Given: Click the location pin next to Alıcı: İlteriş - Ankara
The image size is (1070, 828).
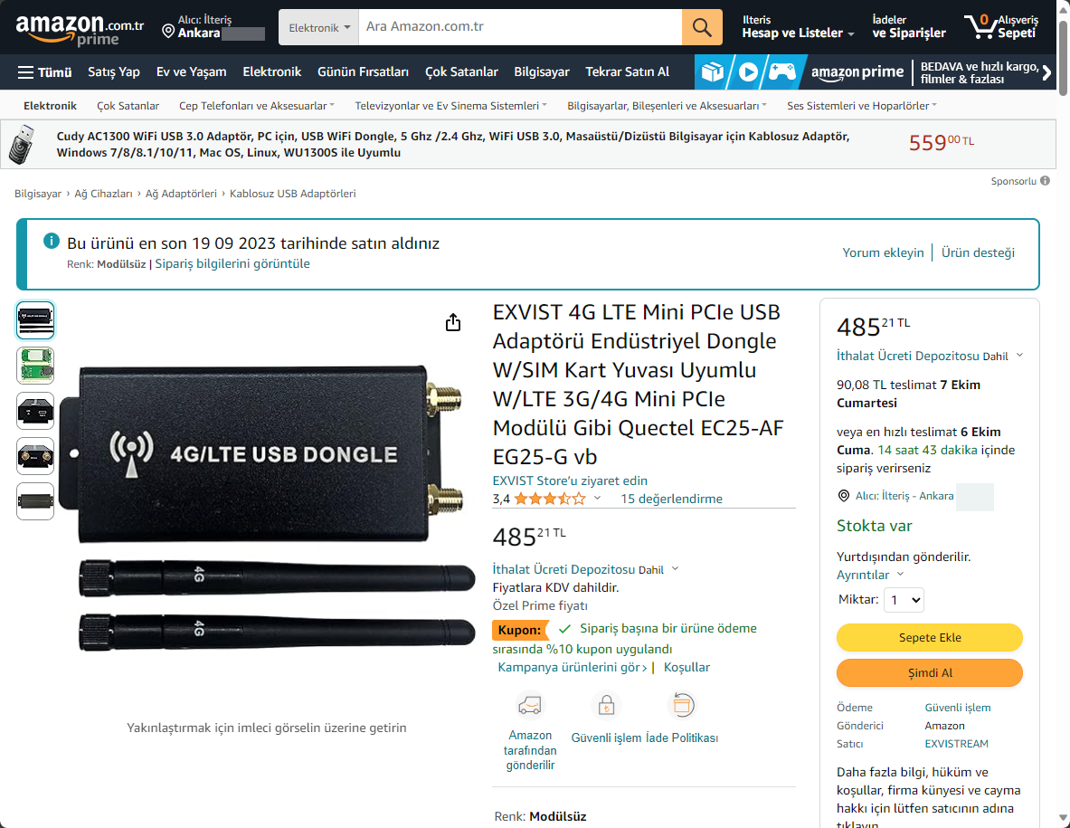Looking at the screenshot, I should (844, 496).
